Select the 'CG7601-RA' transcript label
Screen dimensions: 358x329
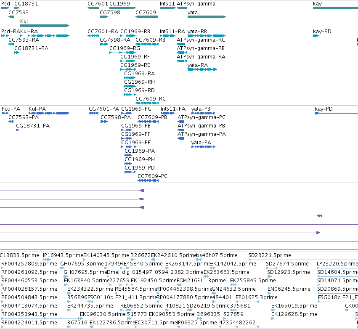[x=103, y=32]
